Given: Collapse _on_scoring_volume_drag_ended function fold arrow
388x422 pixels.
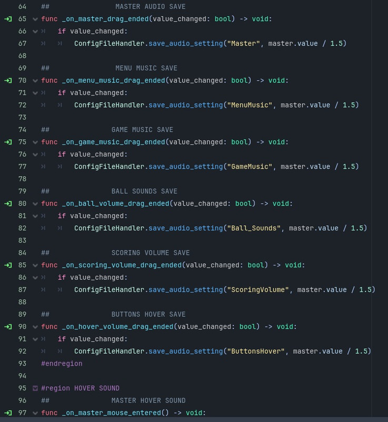Looking at the screenshot, I should click(x=35, y=265).
